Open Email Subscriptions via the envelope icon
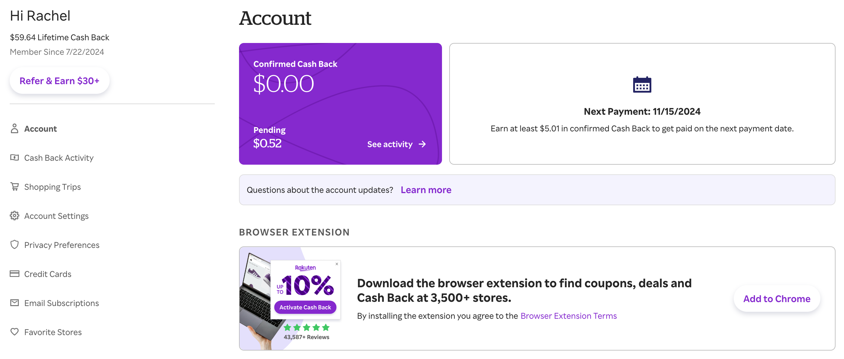This screenshot has width=844, height=359. pos(15,303)
